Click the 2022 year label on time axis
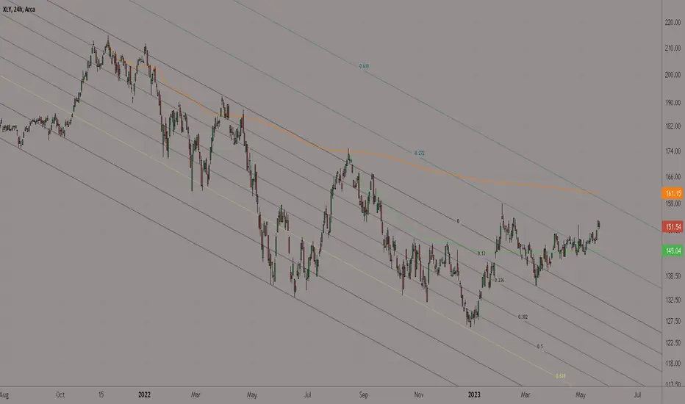This screenshot has height=404, width=685. [x=144, y=395]
